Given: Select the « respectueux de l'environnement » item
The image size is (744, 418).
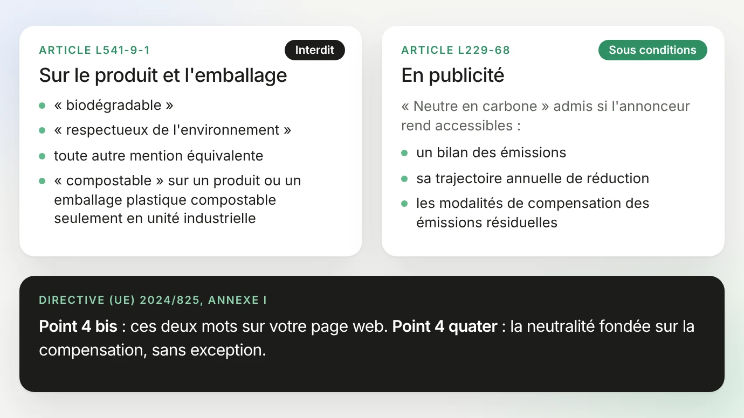Looking at the screenshot, I should 173,130.
